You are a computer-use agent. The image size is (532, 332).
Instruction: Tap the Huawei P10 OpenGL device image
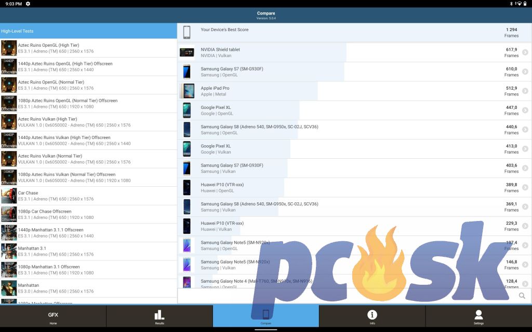click(x=187, y=188)
